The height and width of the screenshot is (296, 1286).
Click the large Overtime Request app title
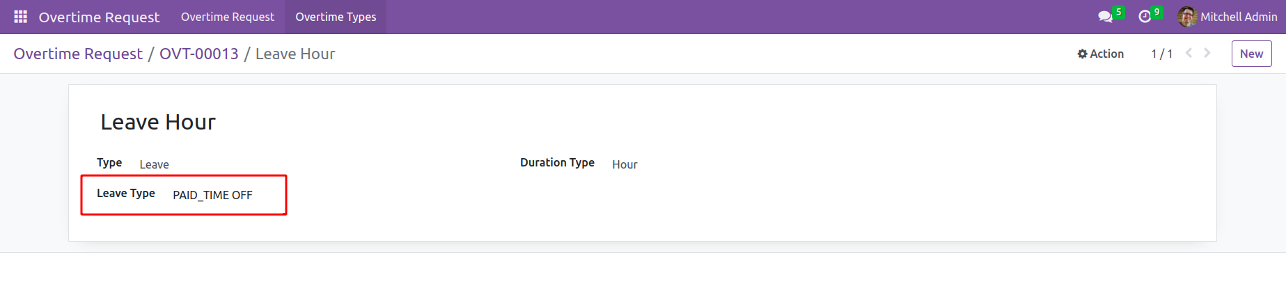pyautogui.click(x=99, y=17)
